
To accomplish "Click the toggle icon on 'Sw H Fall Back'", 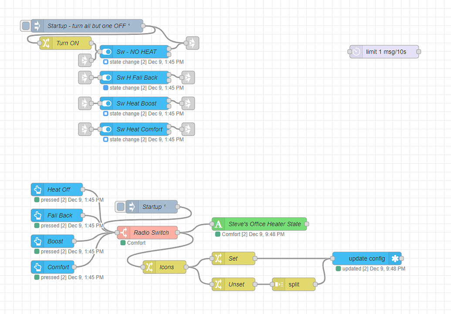I will (x=106, y=78).
